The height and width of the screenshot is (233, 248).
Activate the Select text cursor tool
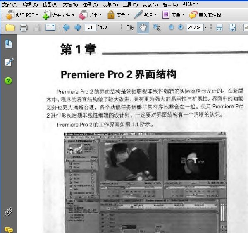(x=130, y=27)
